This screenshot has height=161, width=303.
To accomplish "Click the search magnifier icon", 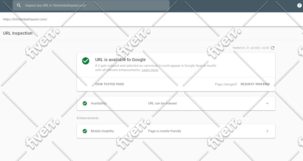I will point(19,5).
